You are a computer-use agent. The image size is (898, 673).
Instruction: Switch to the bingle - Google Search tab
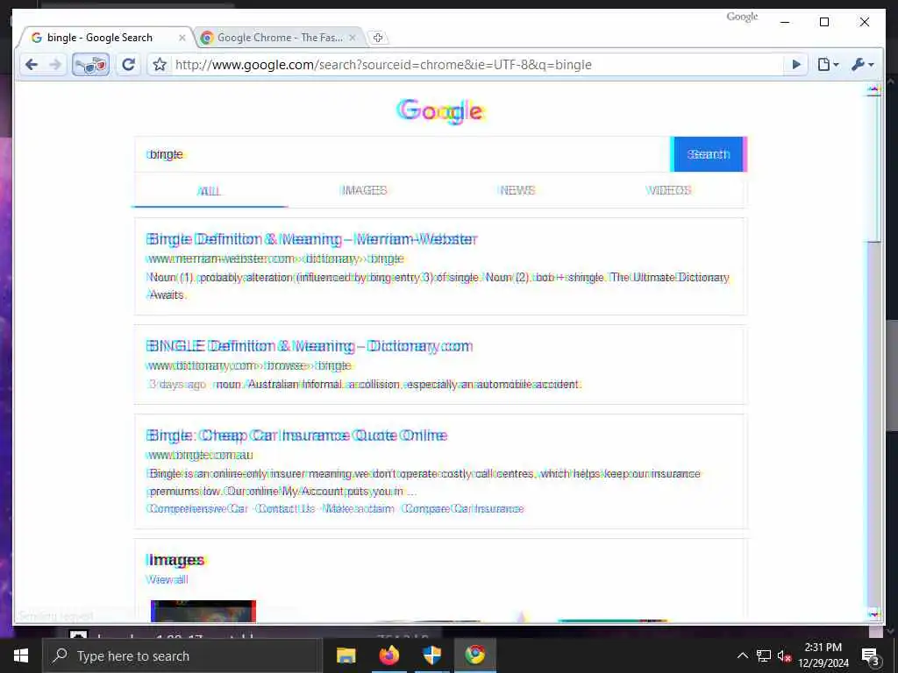pos(100,38)
